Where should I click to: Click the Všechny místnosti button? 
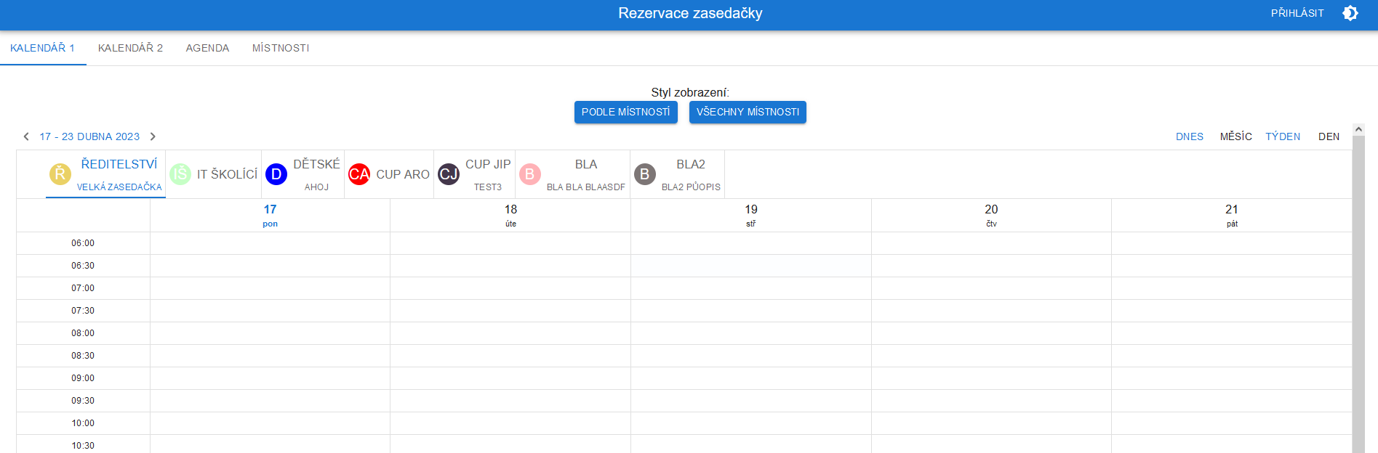pos(748,112)
